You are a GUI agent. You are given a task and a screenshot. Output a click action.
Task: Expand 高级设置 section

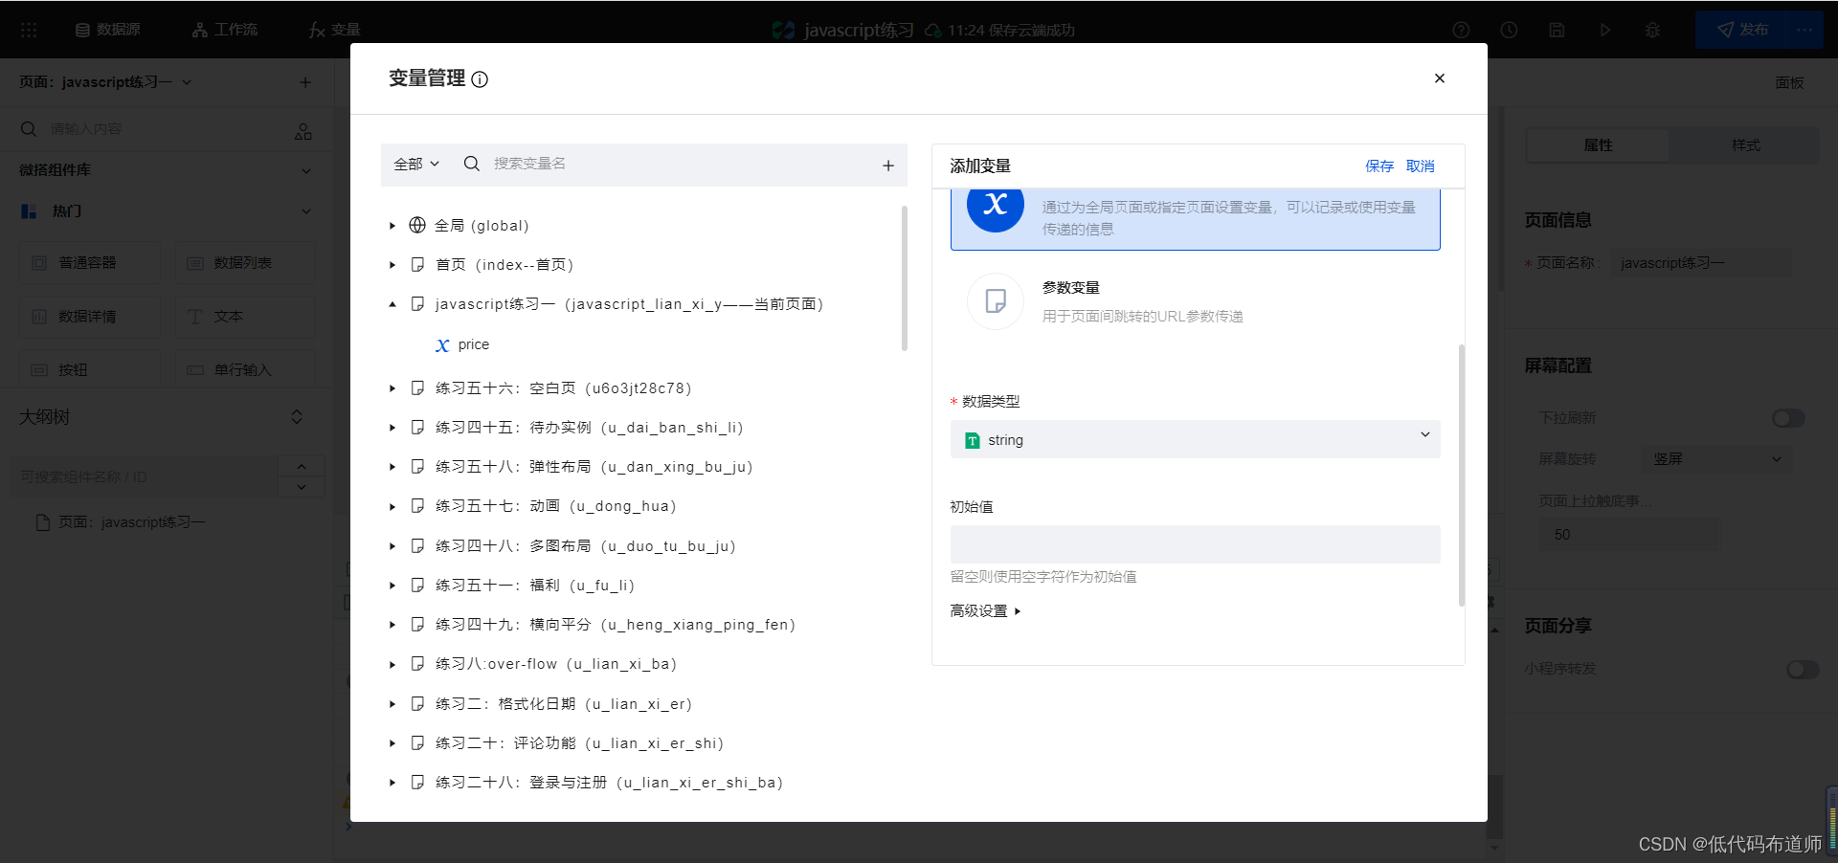tap(985, 610)
